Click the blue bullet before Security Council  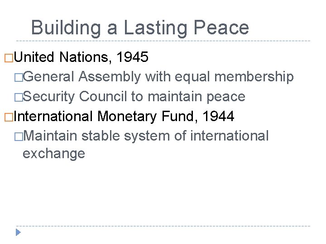[19, 97]
